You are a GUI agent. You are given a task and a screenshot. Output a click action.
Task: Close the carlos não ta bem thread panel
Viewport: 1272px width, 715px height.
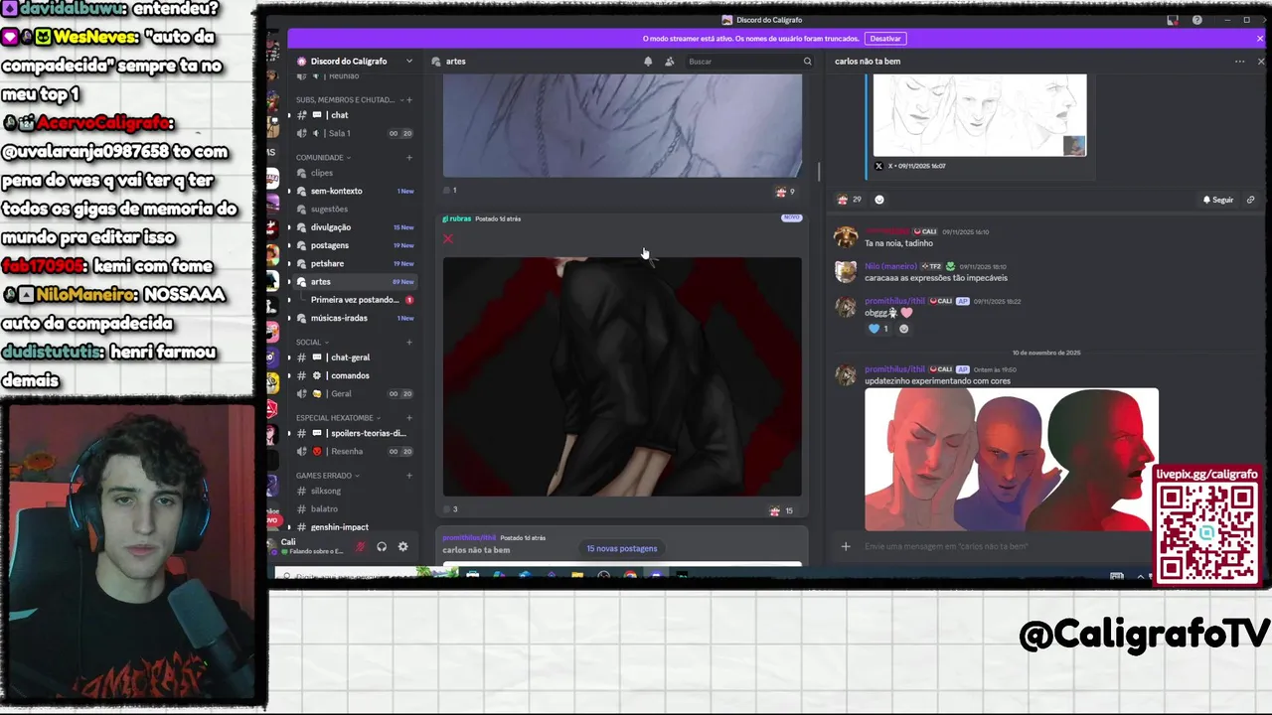coord(1261,62)
